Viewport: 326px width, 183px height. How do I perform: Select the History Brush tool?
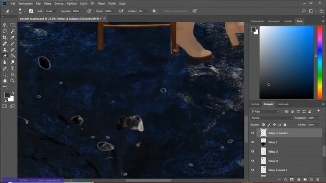tap(12, 50)
